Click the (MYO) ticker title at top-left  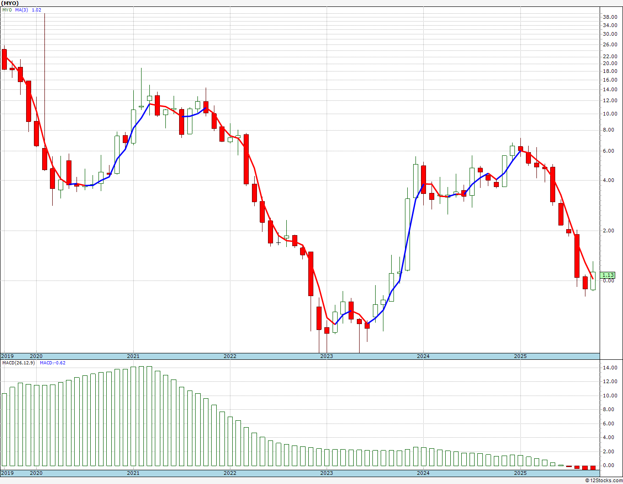point(10,3)
